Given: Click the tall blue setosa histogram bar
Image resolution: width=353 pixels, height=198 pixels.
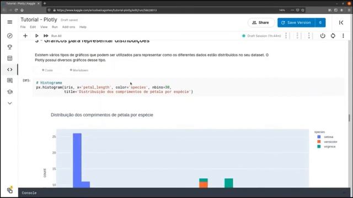Looking at the screenshot, I should (x=77, y=160).
